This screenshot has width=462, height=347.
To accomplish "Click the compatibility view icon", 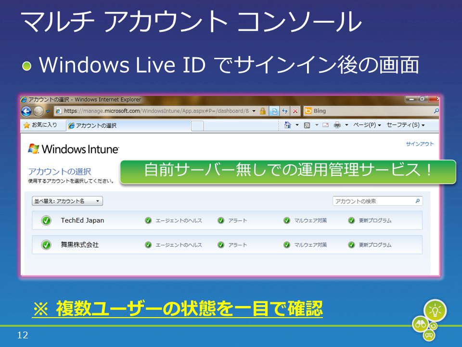I will (x=274, y=111).
